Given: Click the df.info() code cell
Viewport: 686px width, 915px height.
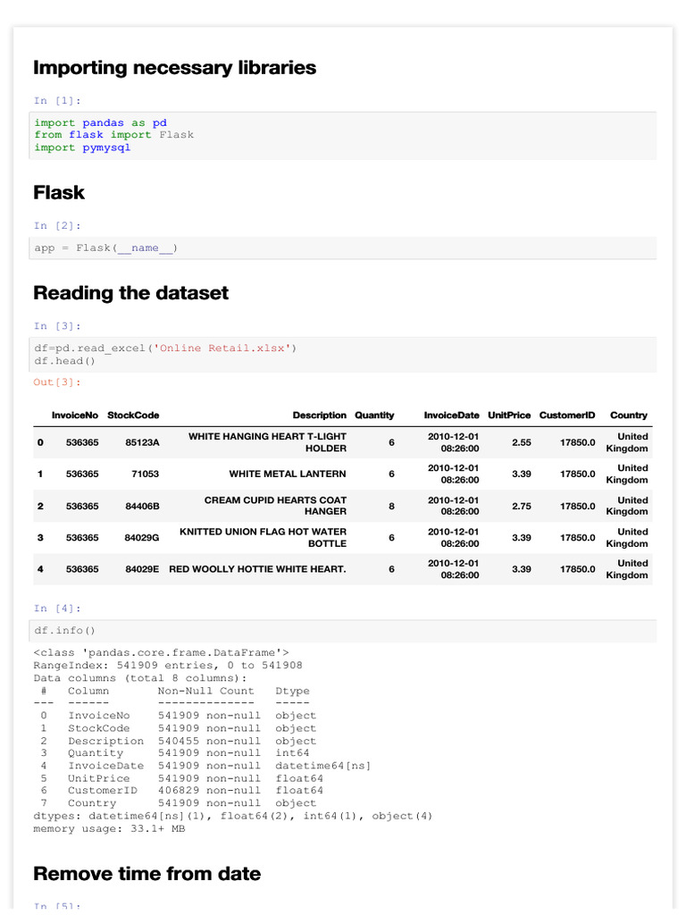Looking at the screenshot, I should pyautogui.click(x=343, y=631).
